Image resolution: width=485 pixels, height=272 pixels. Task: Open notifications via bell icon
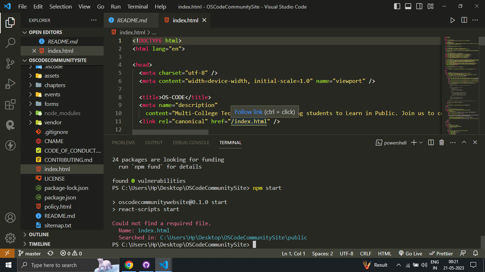pyautogui.click(x=475, y=253)
